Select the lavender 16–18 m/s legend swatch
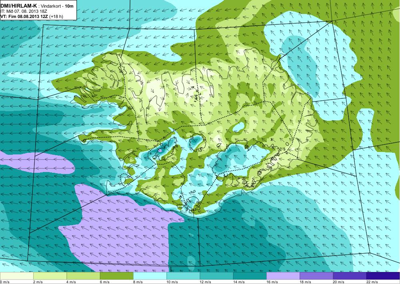This screenshot has height=284, width=400. 283,276
